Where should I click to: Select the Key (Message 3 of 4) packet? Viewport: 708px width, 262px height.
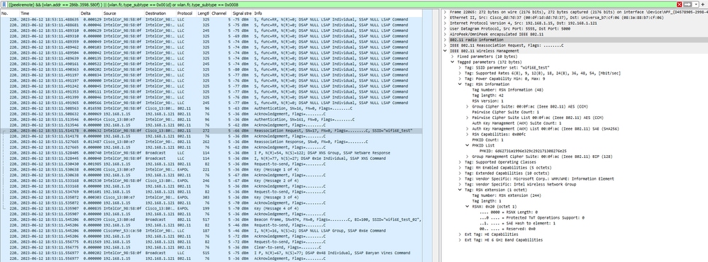211,198
